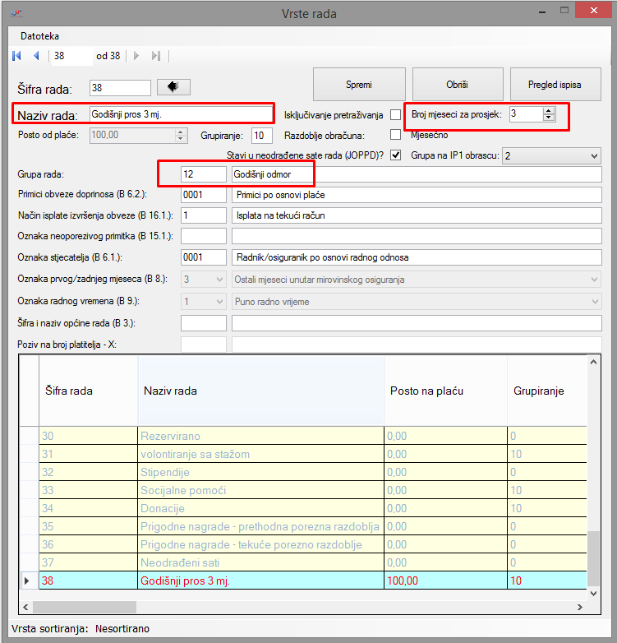The width and height of the screenshot is (617, 643).
Task: Click the last record arrow
Action: (155, 56)
